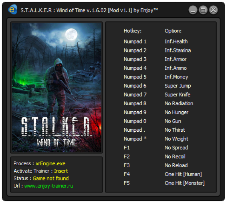Viewport: 226px width, 203px height.
Task: Select the 'No Gun' option
Action: (173, 121)
